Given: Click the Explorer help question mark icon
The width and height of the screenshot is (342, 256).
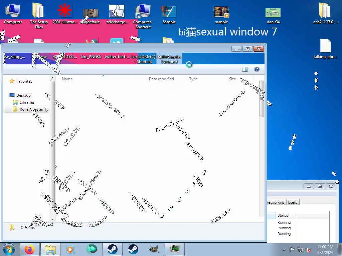Looking at the screenshot, I should [257, 69].
